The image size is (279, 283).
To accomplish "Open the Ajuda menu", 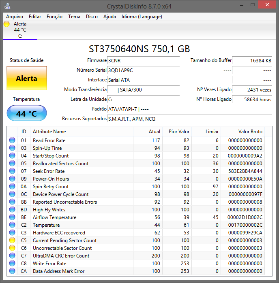I will (109, 17).
